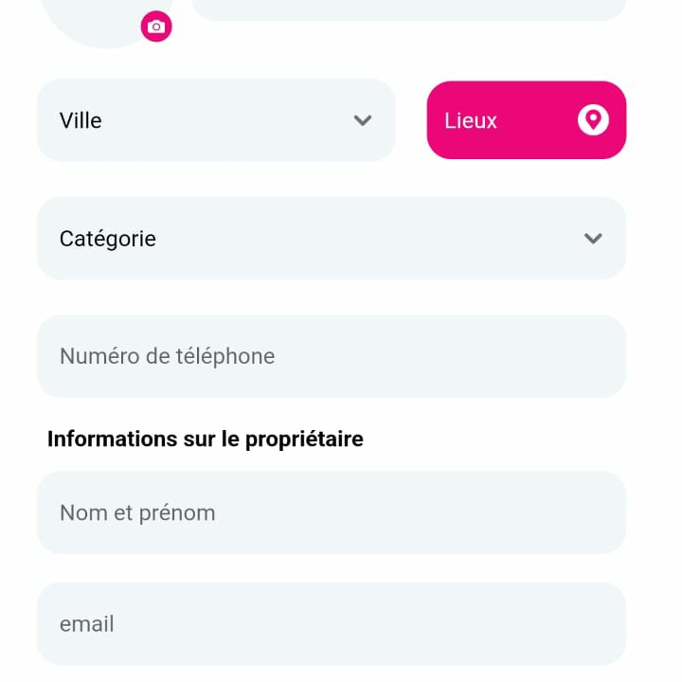Screen dimensions: 682x682
Task: Select the "Lieux" text label
Action: [x=470, y=120]
